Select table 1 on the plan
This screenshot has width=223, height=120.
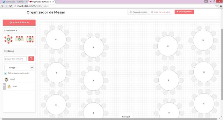click(93, 110)
